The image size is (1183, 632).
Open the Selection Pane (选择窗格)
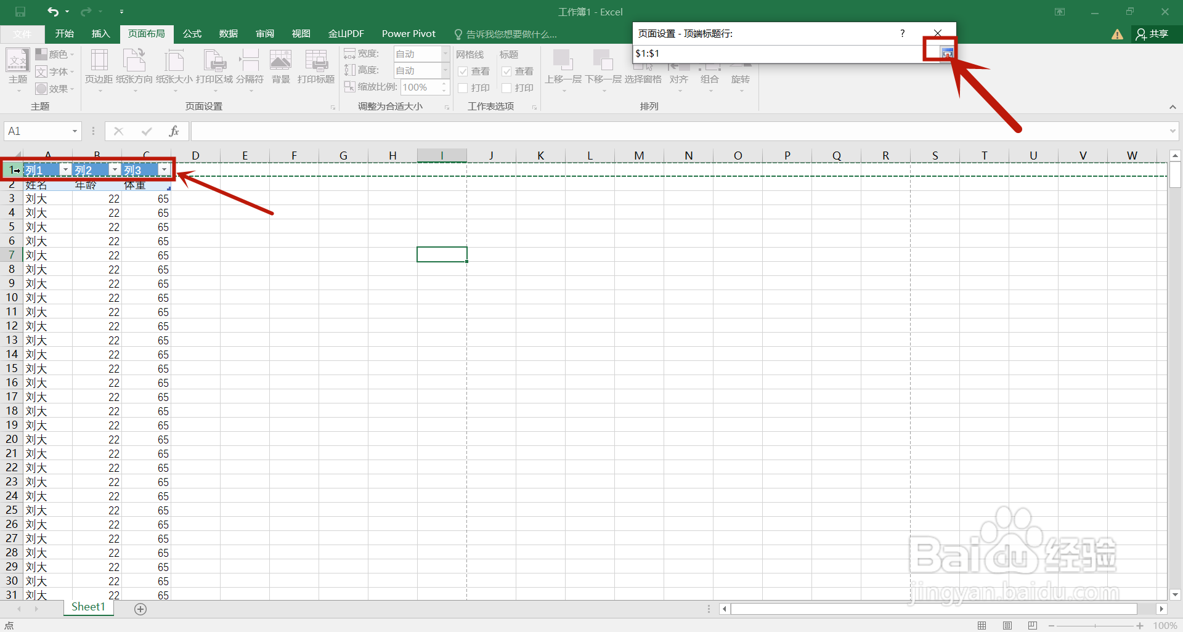tap(643, 79)
